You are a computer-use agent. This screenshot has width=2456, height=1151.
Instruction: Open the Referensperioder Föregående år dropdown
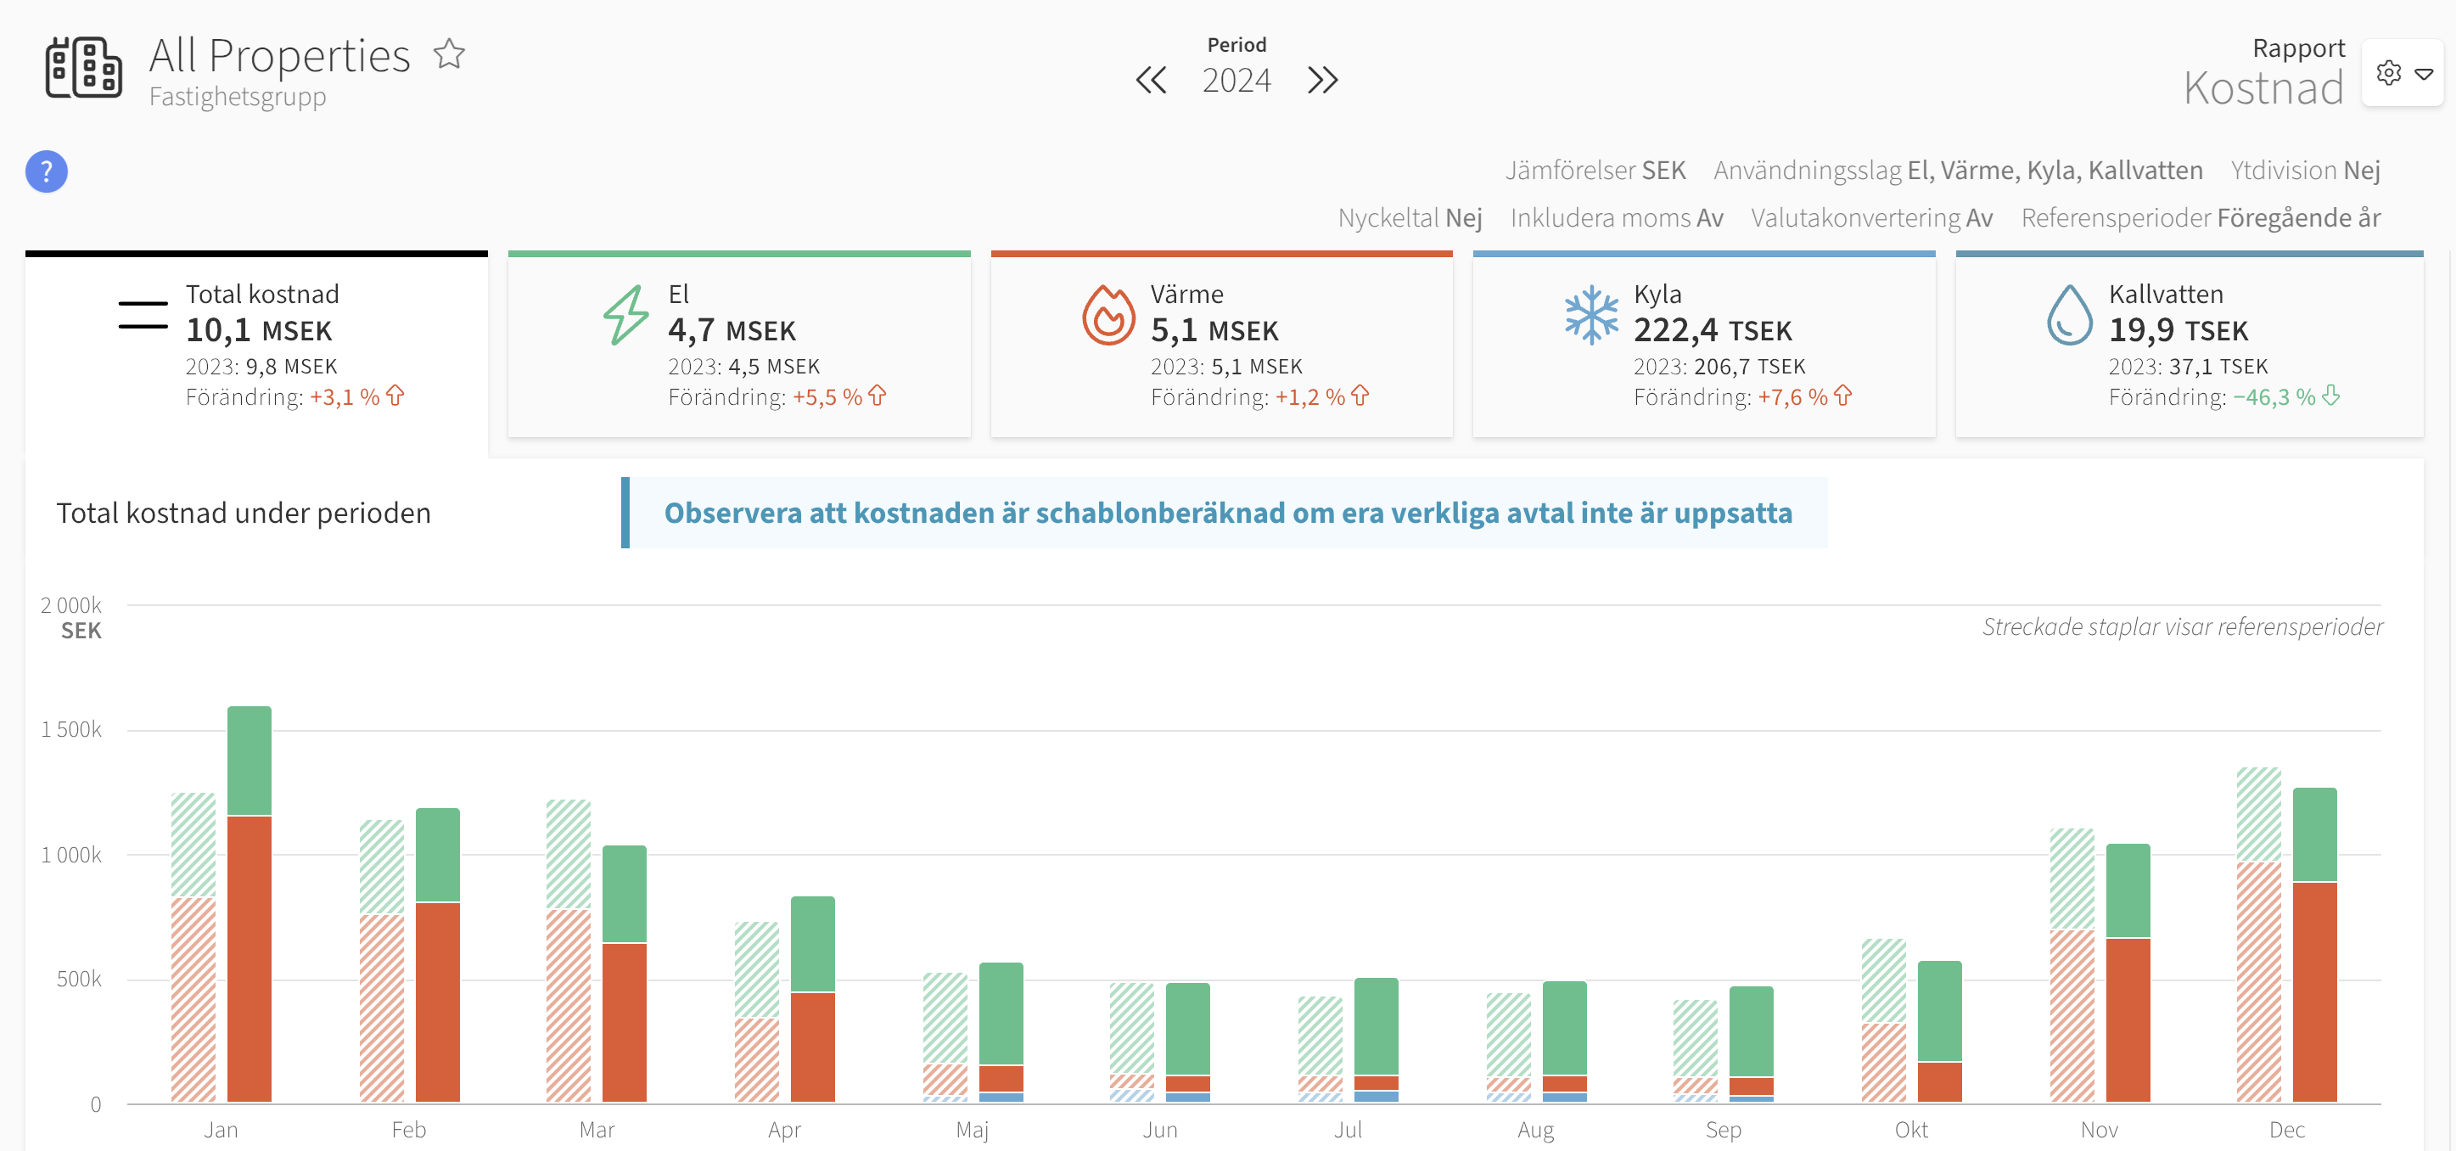2201,218
